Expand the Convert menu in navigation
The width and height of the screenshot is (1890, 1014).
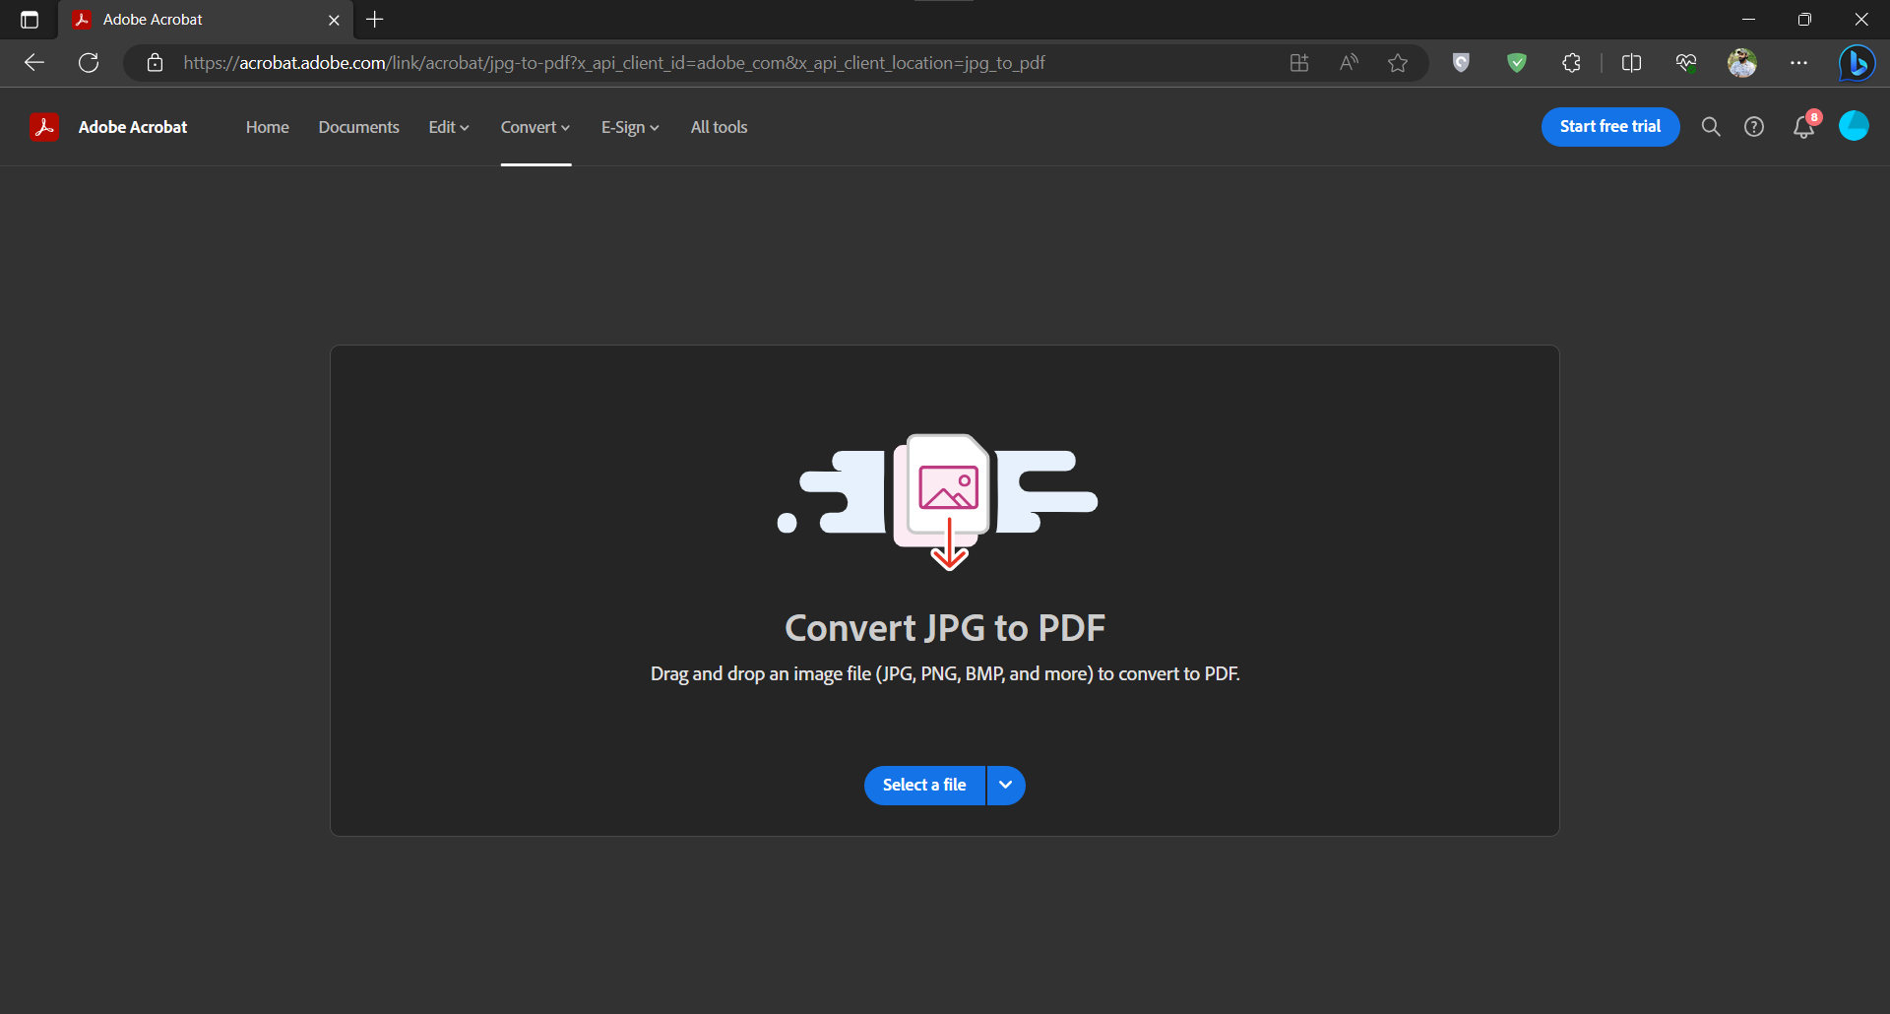pyautogui.click(x=535, y=127)
